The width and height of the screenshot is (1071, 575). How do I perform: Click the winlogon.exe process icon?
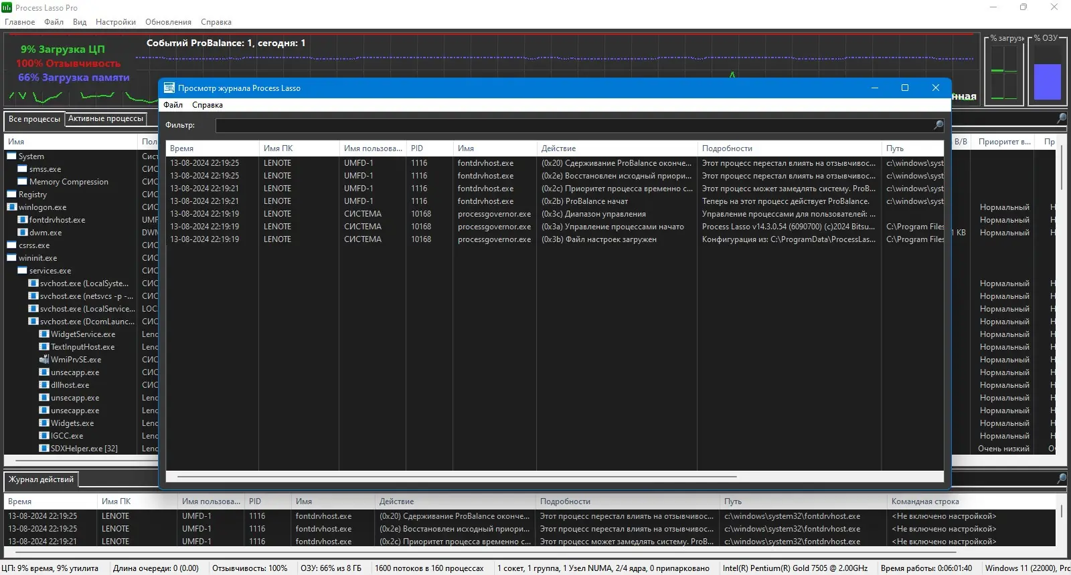pyautogui.click(x=12, y=207)
